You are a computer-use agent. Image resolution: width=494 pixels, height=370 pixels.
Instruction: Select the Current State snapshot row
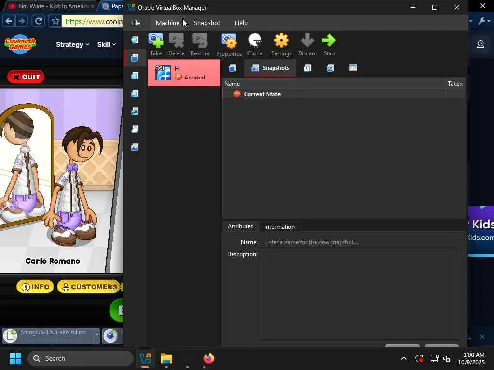coord(262,94)
